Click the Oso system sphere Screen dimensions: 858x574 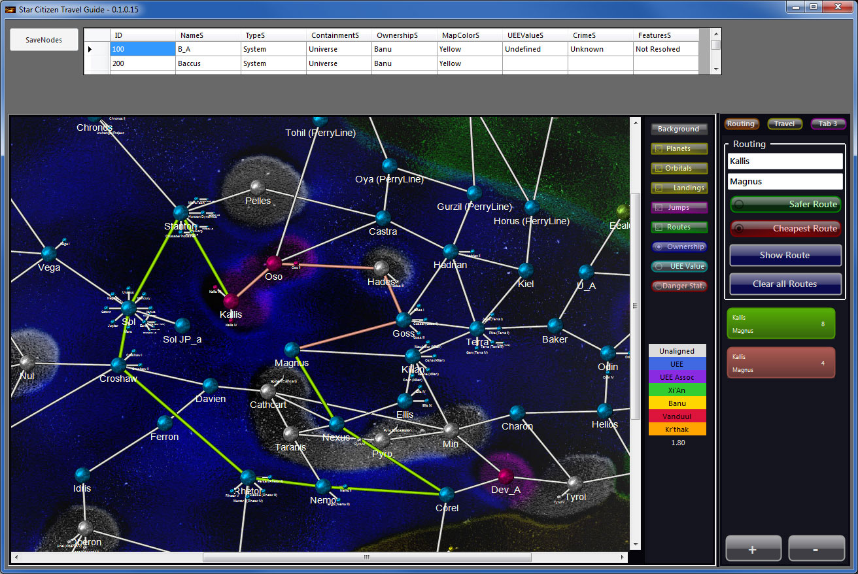click(273, 263)
